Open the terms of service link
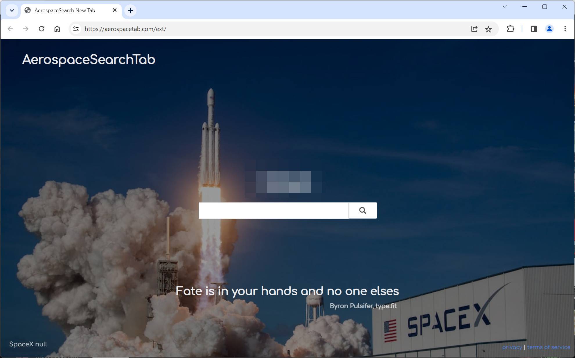Screen dimensions: 575x358 [549, 347]
